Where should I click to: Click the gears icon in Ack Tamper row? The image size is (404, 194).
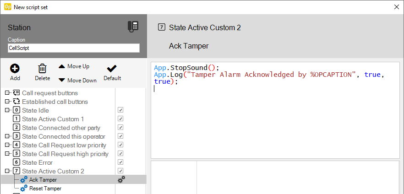click(121, 180)
